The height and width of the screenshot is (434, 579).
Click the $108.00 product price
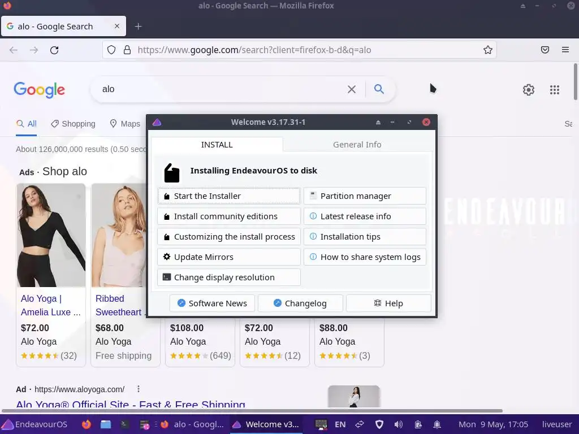pyautogui.click(x=187, y=328)
